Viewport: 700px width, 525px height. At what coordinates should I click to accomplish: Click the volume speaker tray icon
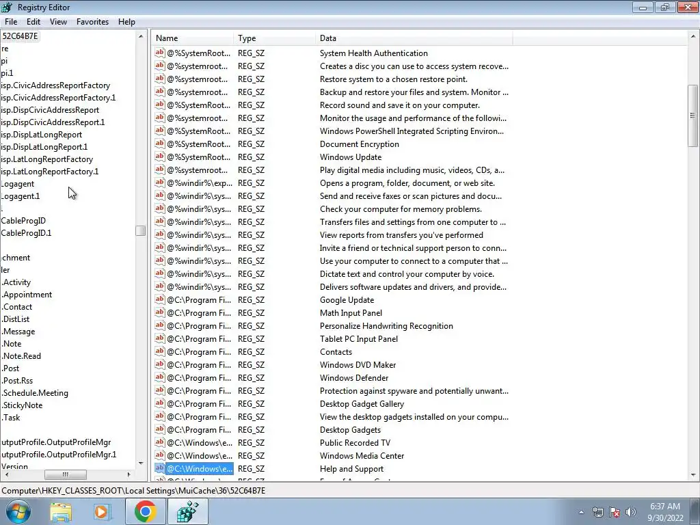click(630, 512)
